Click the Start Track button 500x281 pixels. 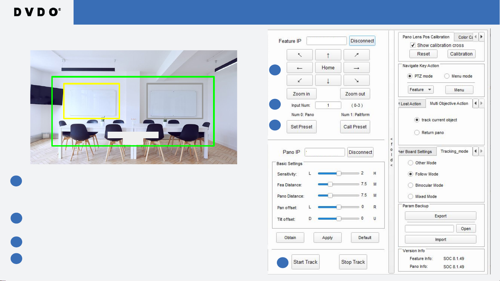pos(305,262)
